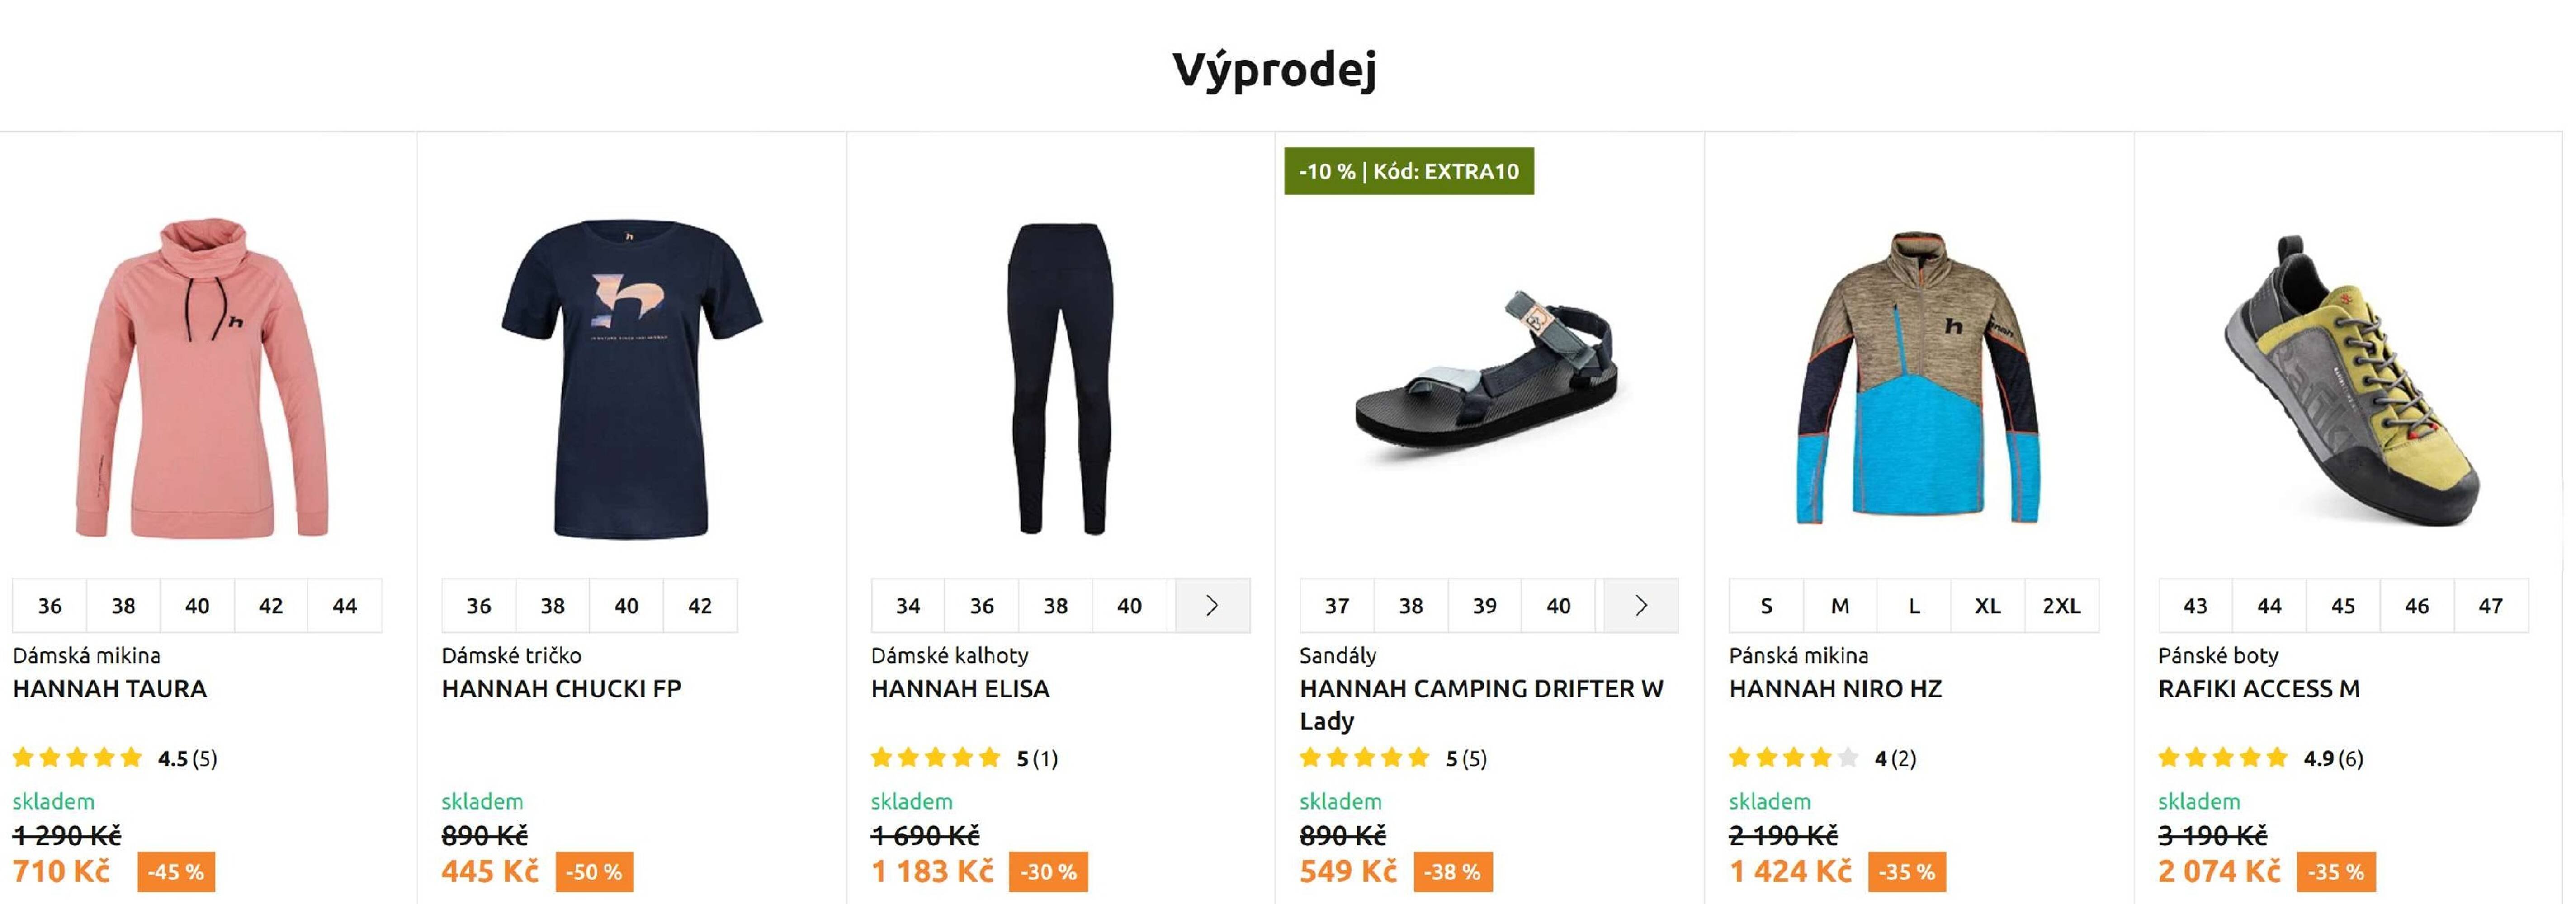Open the pink HANNAH TAURA hoodie image

(x=202, y=378)
